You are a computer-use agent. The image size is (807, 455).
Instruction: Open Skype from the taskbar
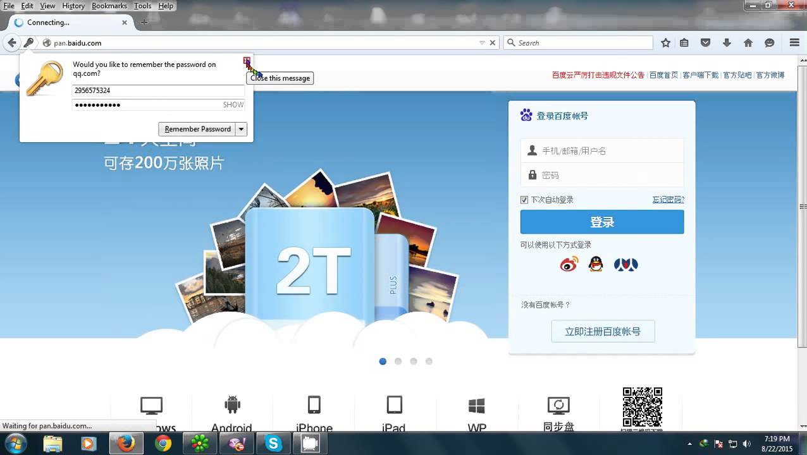(x=273, y=444)
